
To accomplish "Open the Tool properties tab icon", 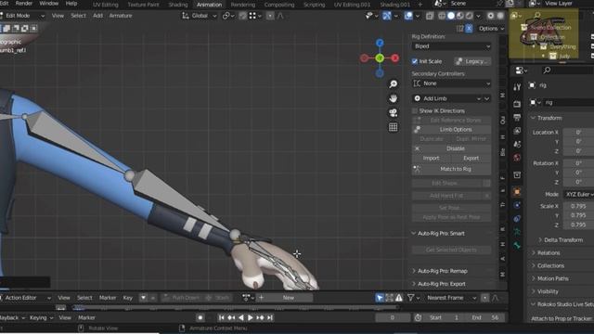I will [517, 87].
